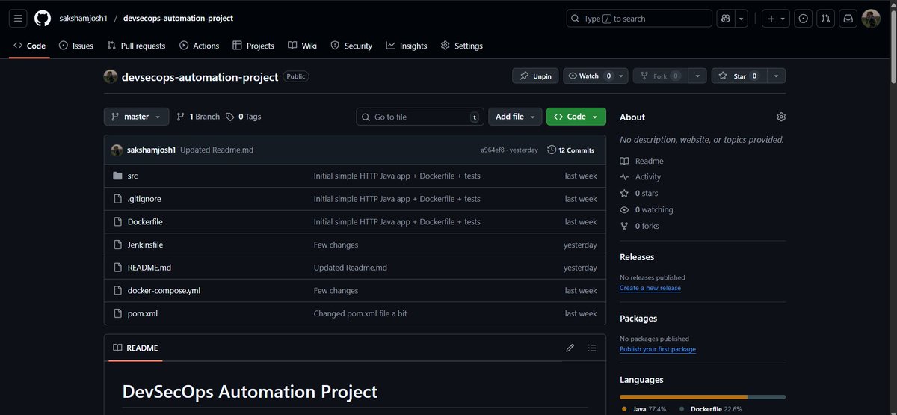Click the Java segment of the languages bar
The image size is (897, 415).
click(x=683, y=396)
